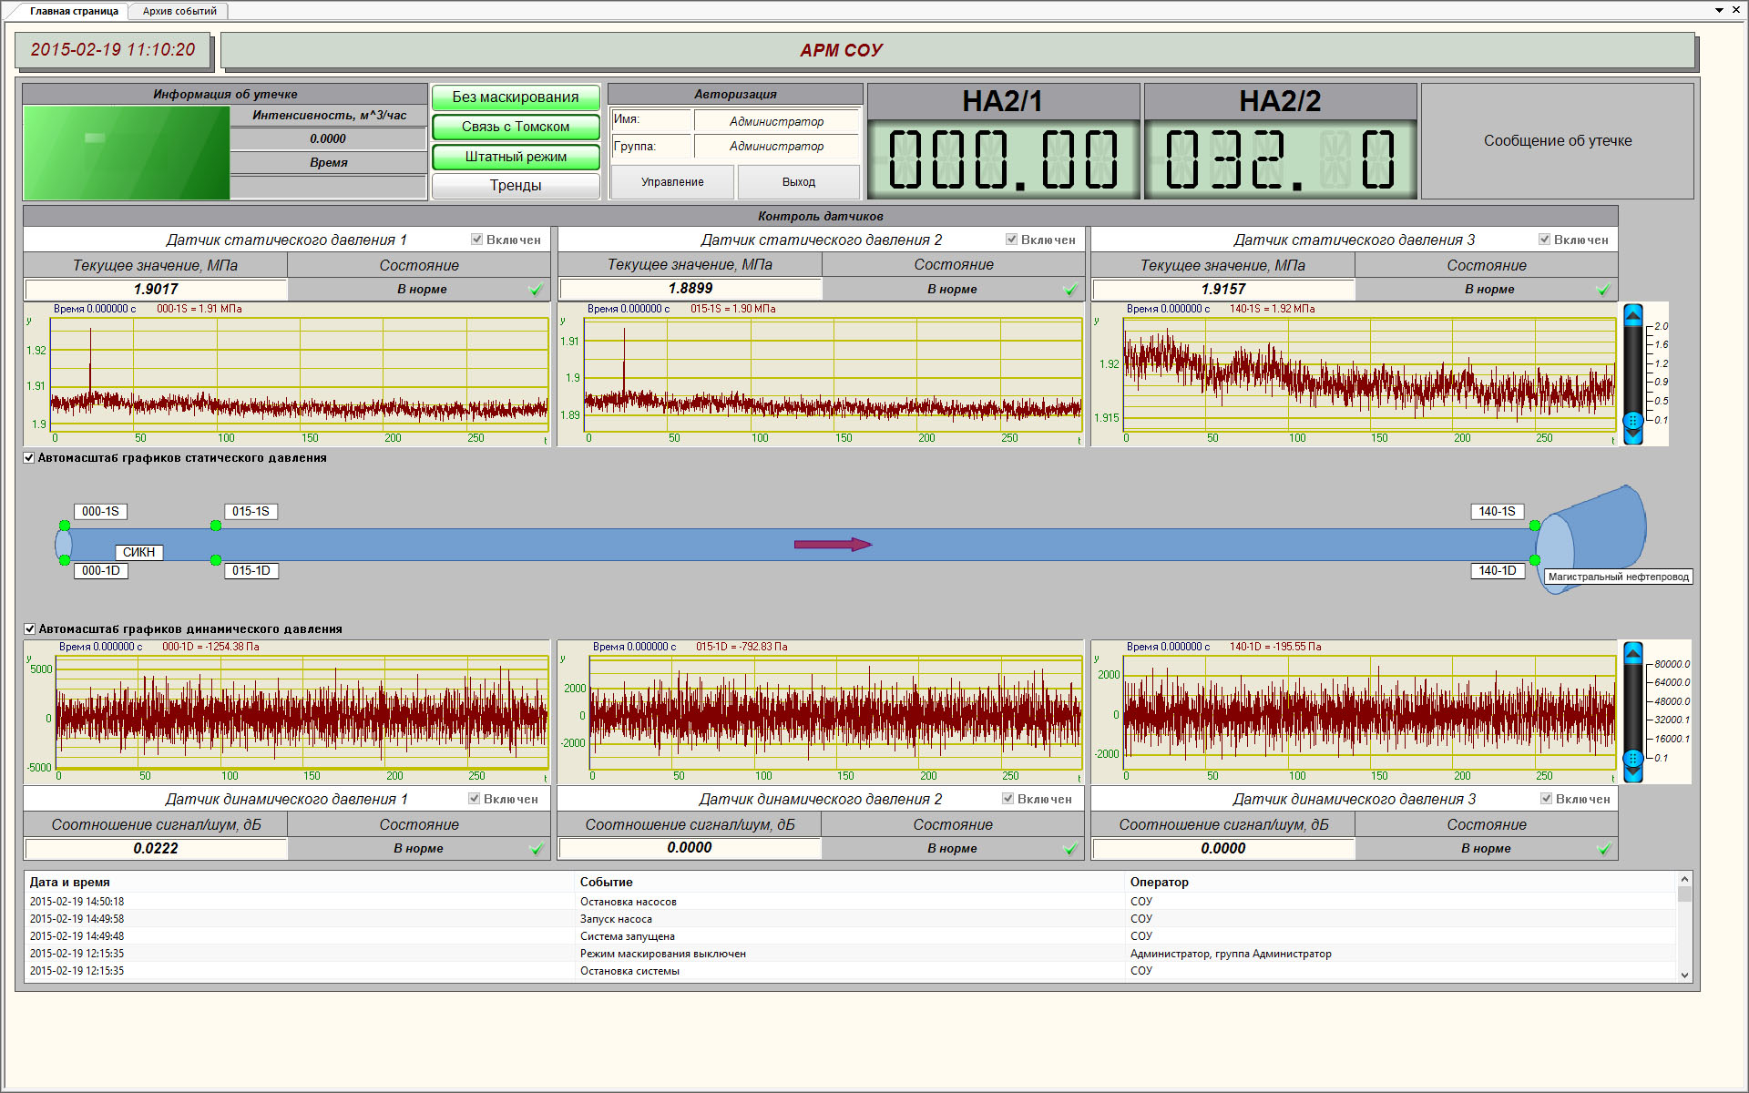Click the СИКН label on the pipeline
Screen dimensions: 1749x1093
tap(138, 552)
